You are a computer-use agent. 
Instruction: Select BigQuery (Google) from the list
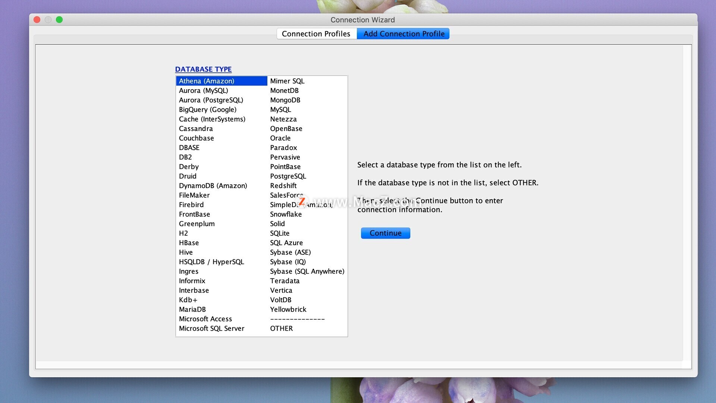[222, 110]
